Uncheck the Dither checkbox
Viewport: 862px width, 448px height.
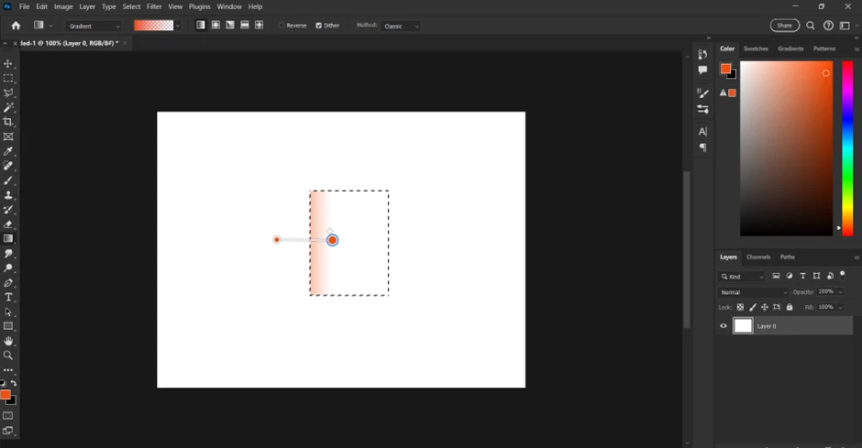[318, 26]
